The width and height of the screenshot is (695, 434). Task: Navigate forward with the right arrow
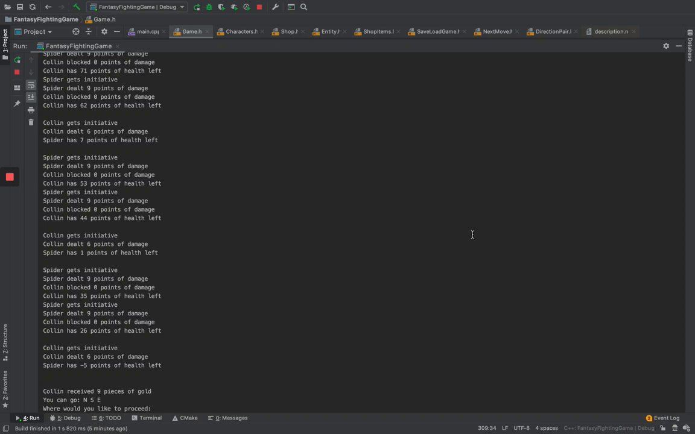pyautogui.click(x=61, y=7)
